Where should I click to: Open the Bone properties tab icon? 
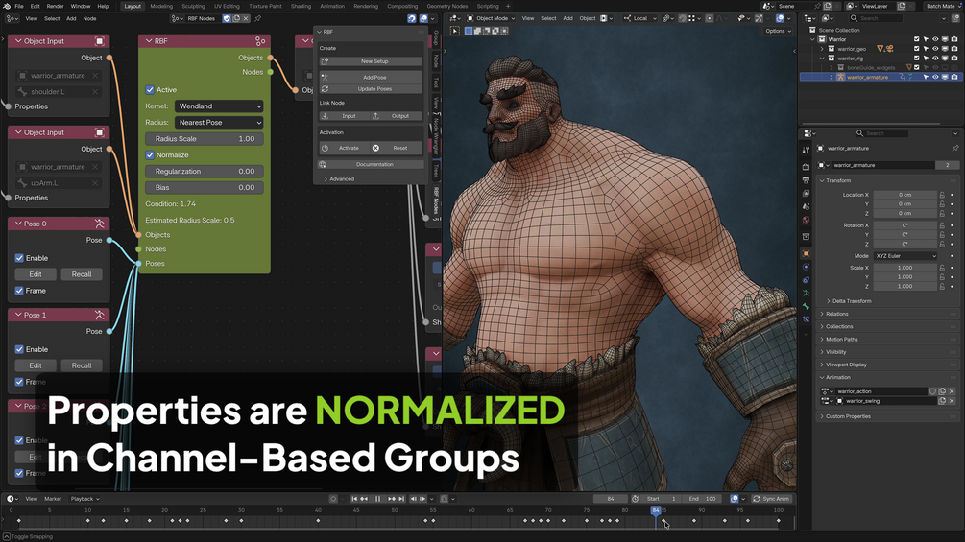806,307
